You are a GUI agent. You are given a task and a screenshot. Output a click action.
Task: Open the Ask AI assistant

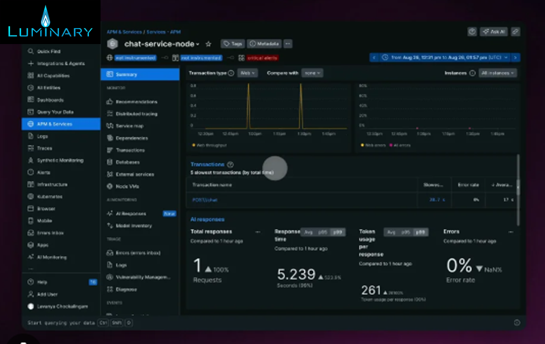pyautogui.click(x=493, y=32)
